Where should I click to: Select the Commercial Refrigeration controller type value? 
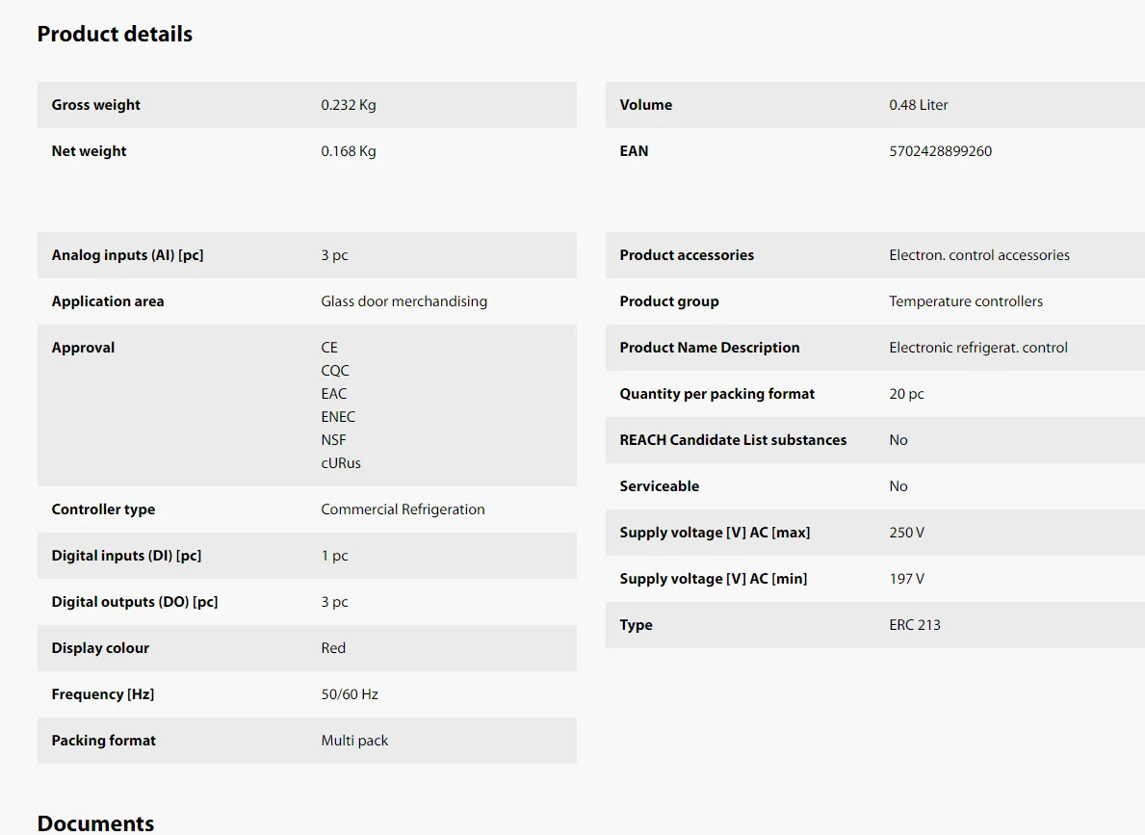(x=403, y=509)
